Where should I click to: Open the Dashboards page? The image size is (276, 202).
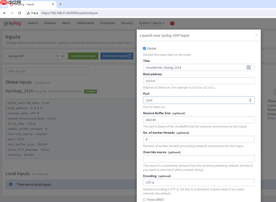tap(85, 23)
